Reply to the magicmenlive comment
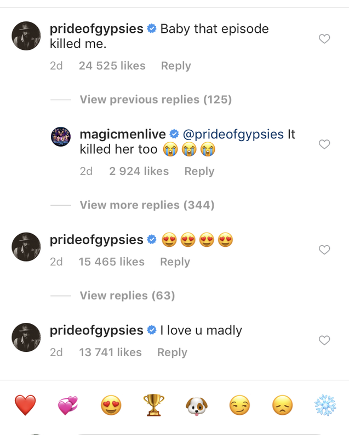This screenshot has width=349, height=435. pos(199,171)
